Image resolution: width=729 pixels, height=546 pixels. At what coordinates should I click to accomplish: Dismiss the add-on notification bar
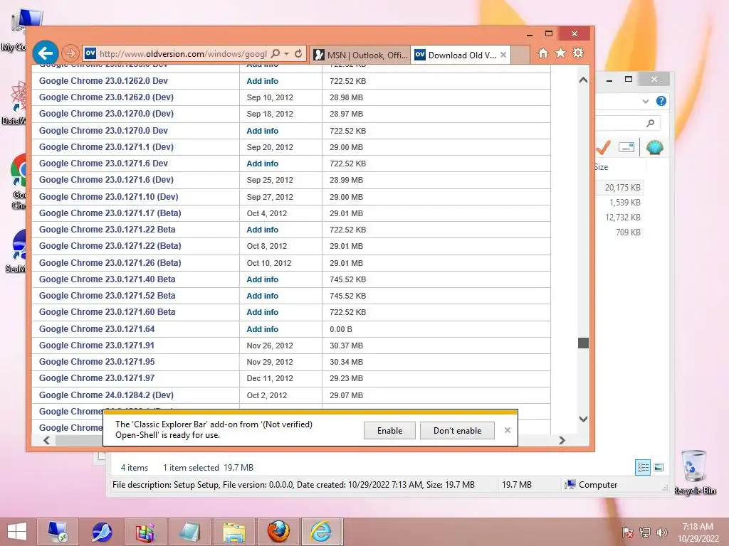tap(507, 430)
